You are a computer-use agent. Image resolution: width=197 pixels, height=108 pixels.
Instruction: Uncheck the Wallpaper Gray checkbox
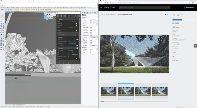[x=91, y=52]
